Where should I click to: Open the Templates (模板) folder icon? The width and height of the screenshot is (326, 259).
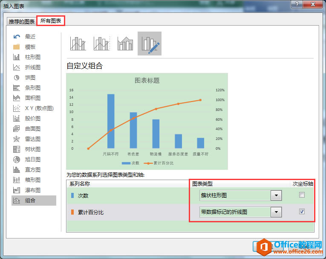click(x=17, y=47)
